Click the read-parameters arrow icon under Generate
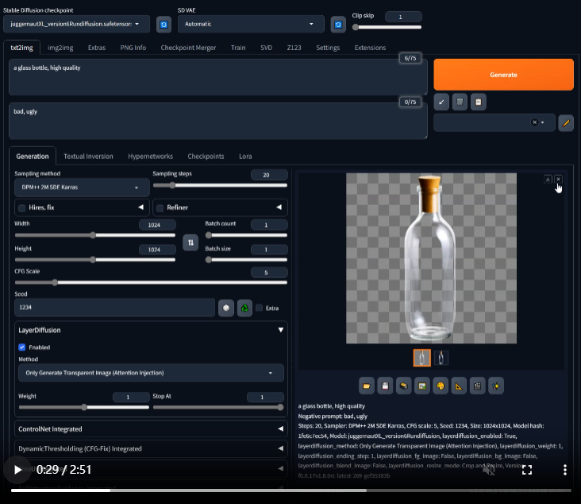 click(441, 102)
